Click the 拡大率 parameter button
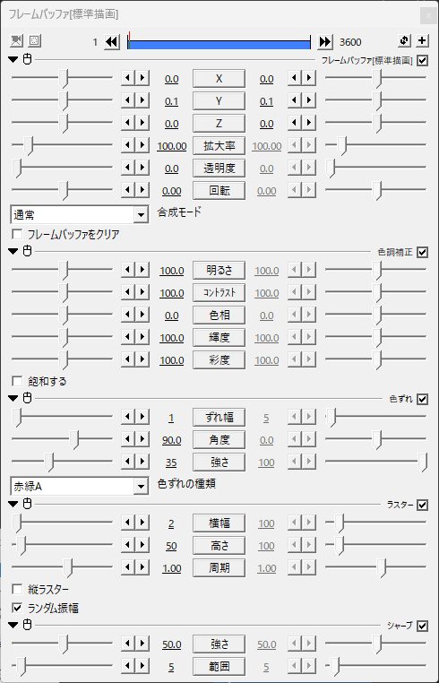 tap(219, 146)
